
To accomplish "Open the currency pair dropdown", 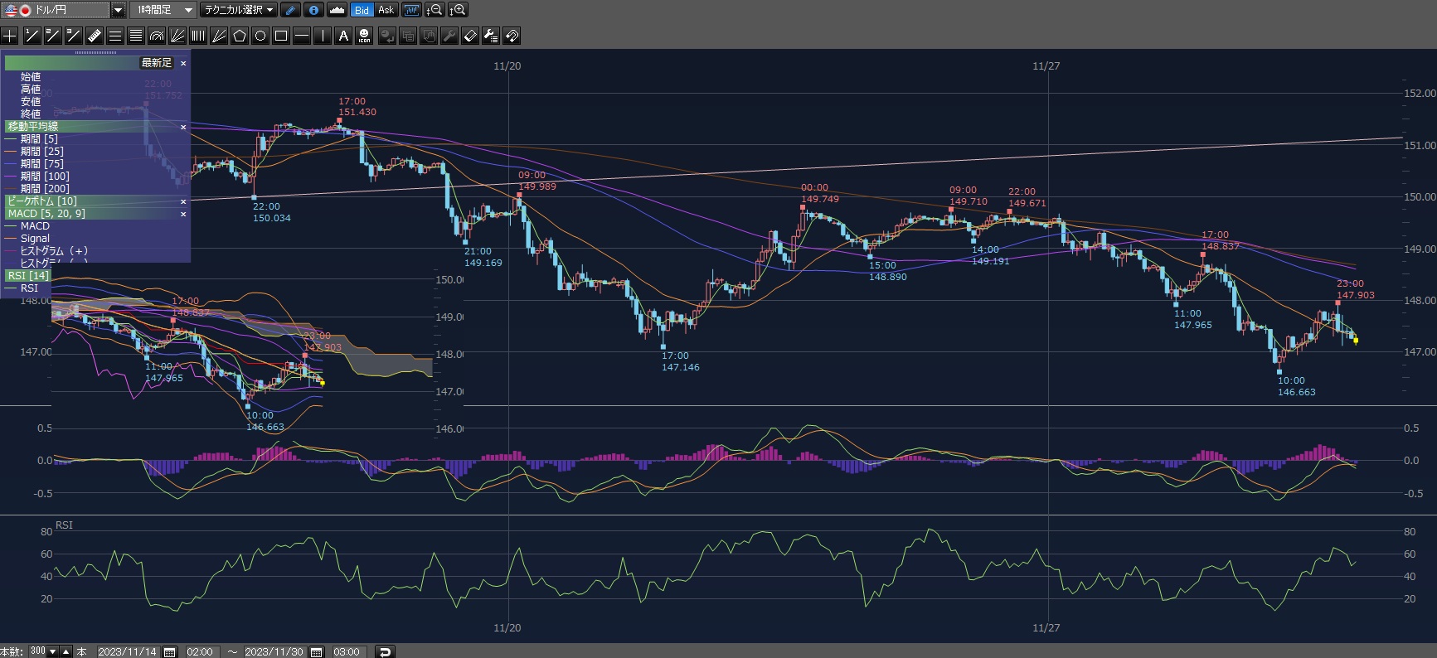I will coord(118,10).
